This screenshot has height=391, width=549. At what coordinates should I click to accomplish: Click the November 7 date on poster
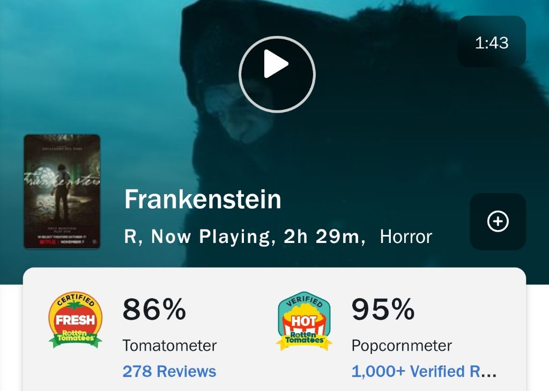pos(73,241)
